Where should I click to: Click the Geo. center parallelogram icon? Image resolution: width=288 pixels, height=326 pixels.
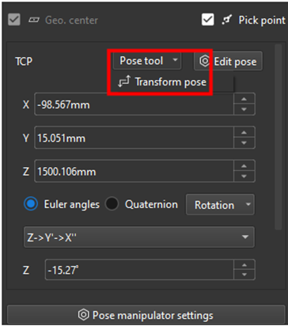coord(34,21)
